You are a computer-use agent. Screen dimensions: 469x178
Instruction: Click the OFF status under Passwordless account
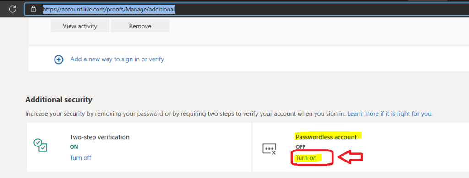pyautogui.click(x=300, y=146)
